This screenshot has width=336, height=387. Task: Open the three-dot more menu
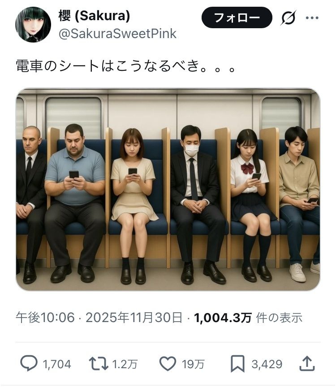pos(312,18)
